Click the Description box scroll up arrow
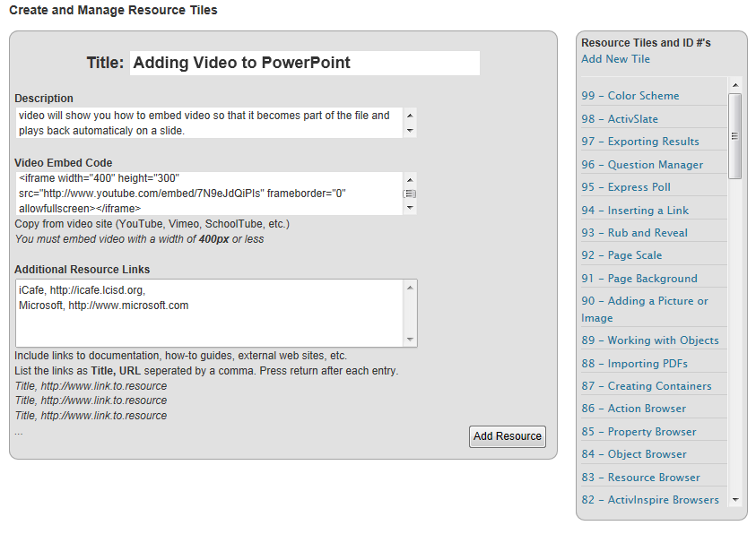The height and width of the screenshot is (534, 756). point(410,116)
